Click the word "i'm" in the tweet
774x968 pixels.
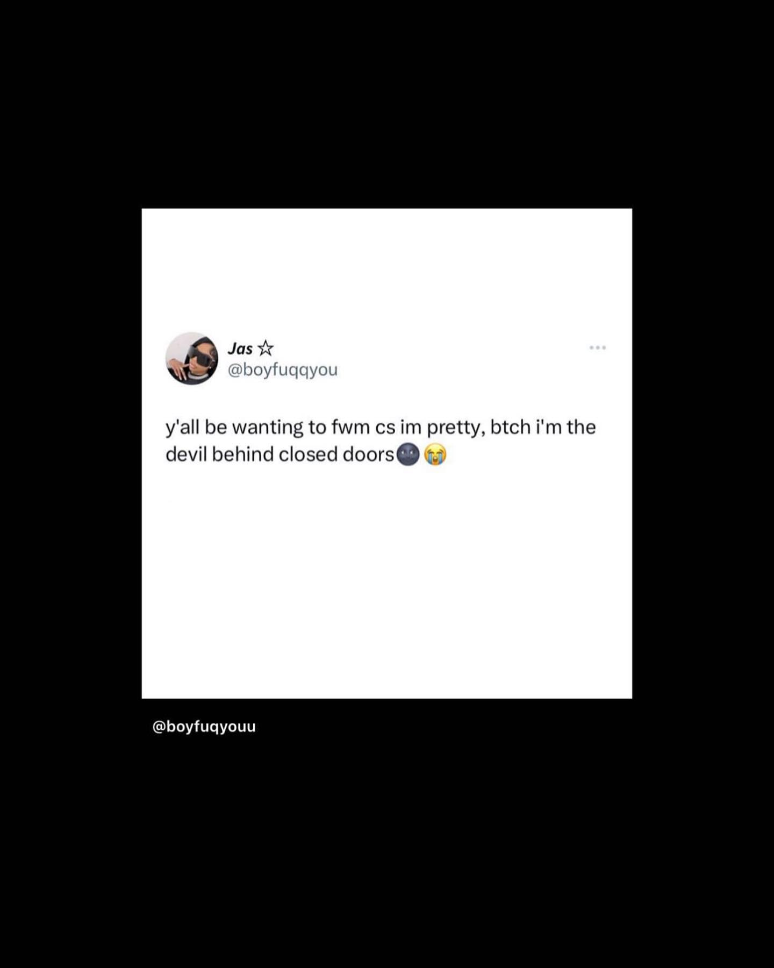548,427
